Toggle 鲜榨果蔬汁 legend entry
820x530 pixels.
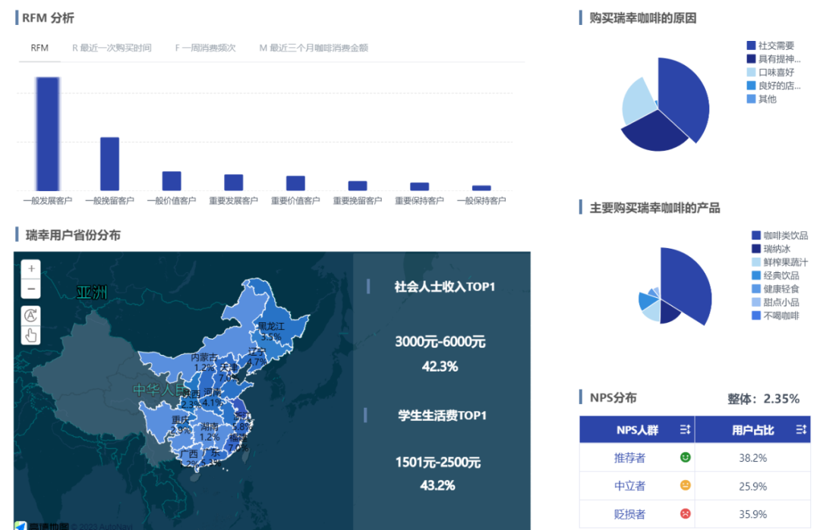pos(780,262)
